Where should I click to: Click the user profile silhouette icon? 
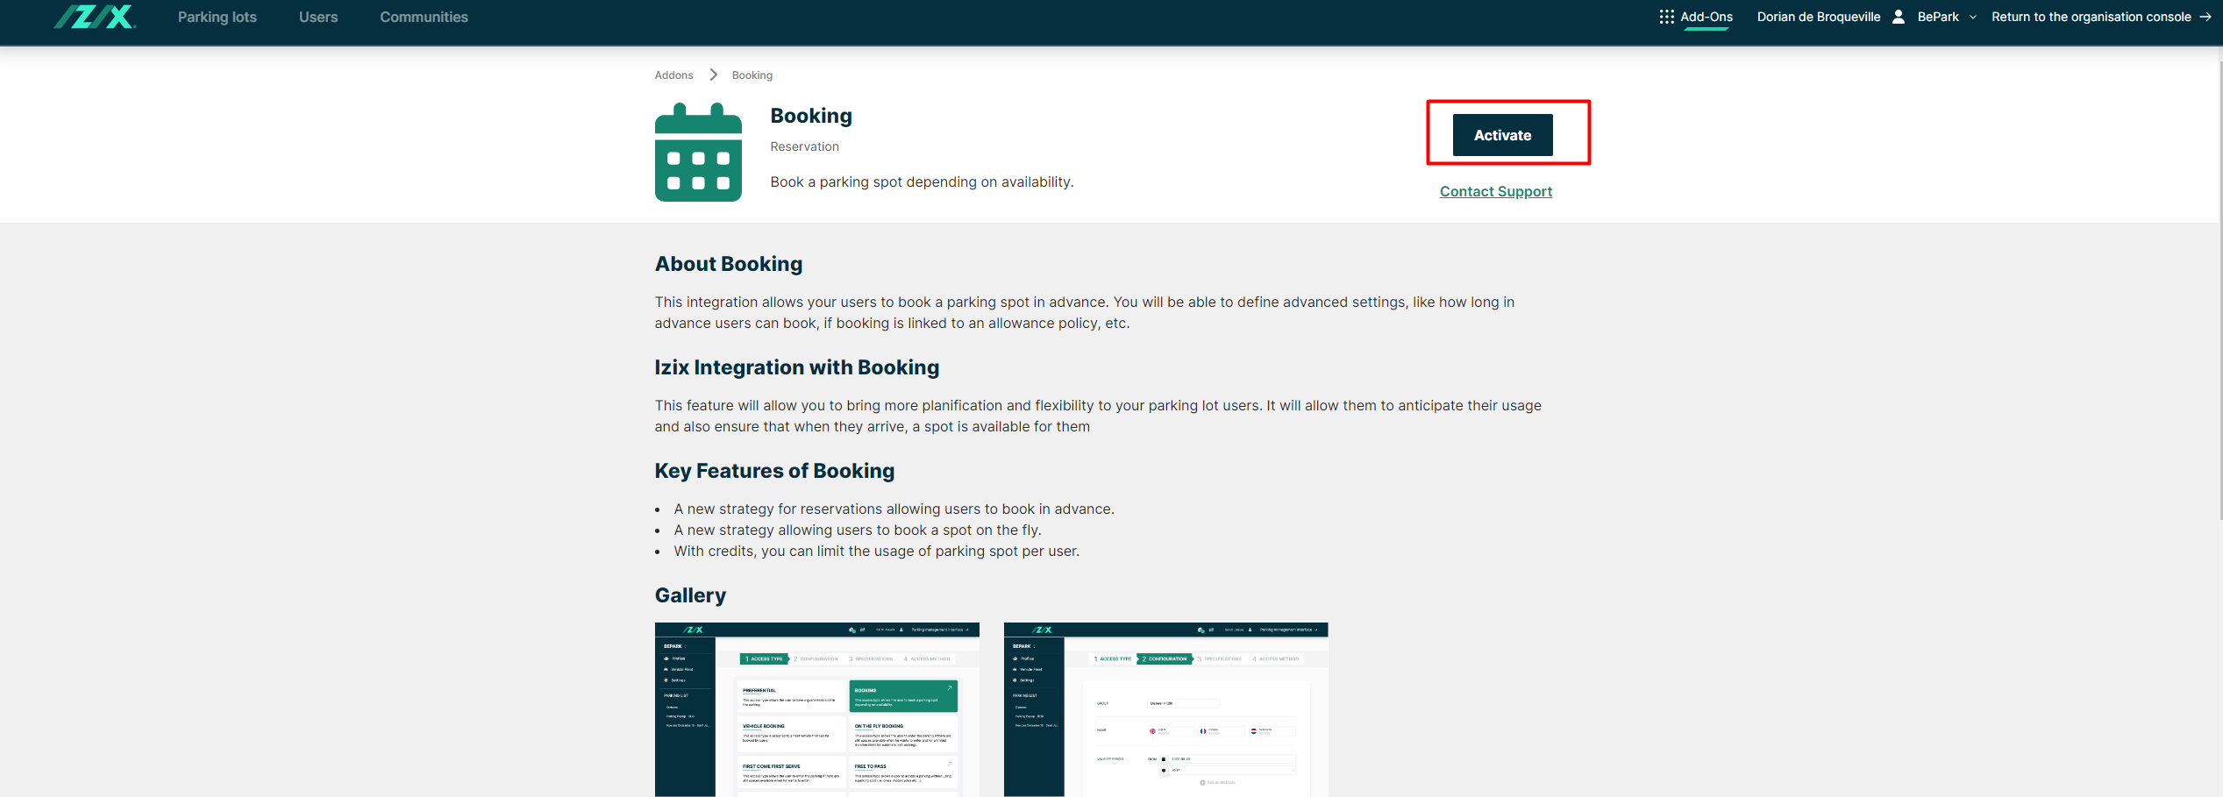tap(1898, 17)
